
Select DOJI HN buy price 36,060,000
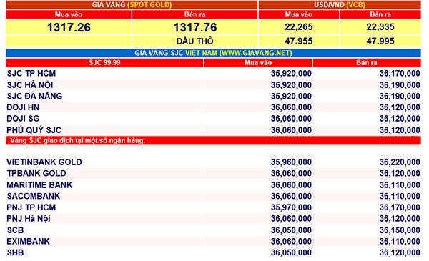pyautogui.click(x=291, y=107)
